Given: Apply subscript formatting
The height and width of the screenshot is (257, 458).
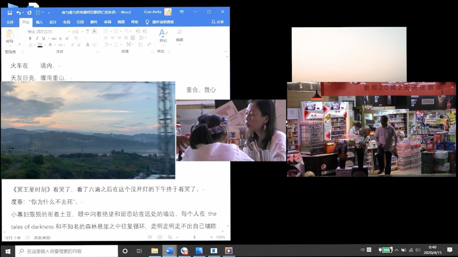Looking at the screenshot, I should click(x=61, y=38).
